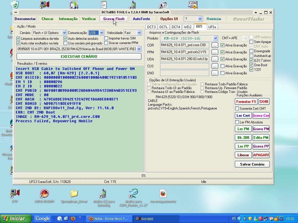Open the Cenário dropdown
This screenshot has height=223, width=298.
pos(64,33)
